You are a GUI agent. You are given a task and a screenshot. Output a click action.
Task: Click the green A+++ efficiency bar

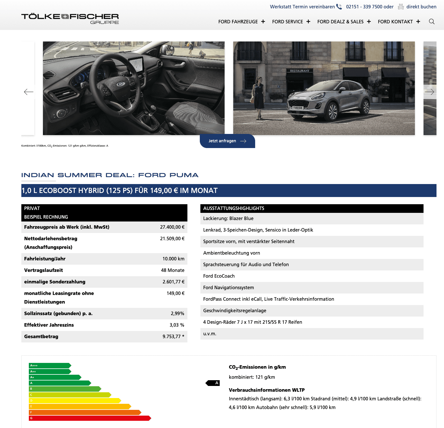(50, 365)
